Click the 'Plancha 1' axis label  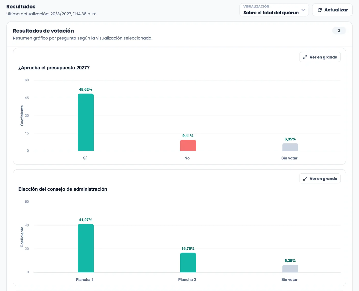point(85,279)
